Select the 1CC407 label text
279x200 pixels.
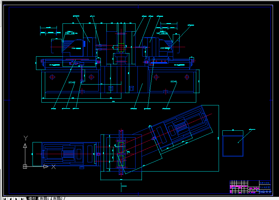click(72, 82)
